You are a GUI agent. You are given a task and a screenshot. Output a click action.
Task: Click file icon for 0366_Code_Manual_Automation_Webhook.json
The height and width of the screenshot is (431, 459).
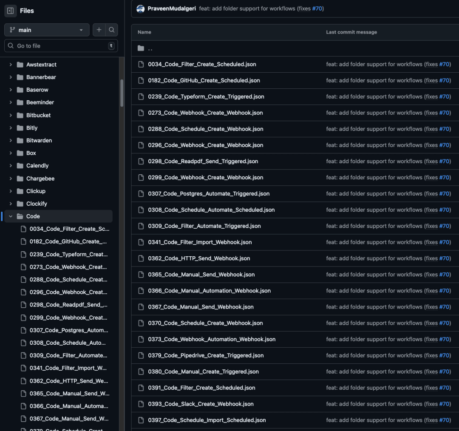[x=141, y=290]
